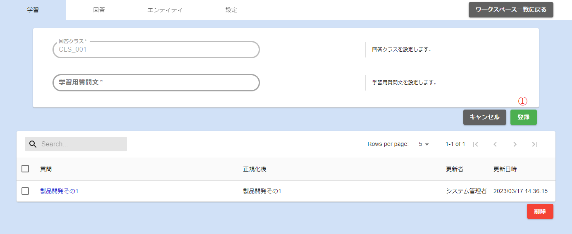Switch to the 回答 tab

(99, 10)
